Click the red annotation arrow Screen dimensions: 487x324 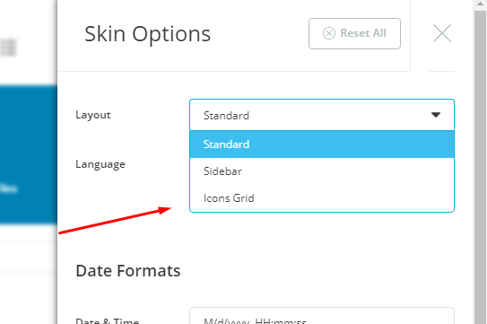[x=115, y=220]
